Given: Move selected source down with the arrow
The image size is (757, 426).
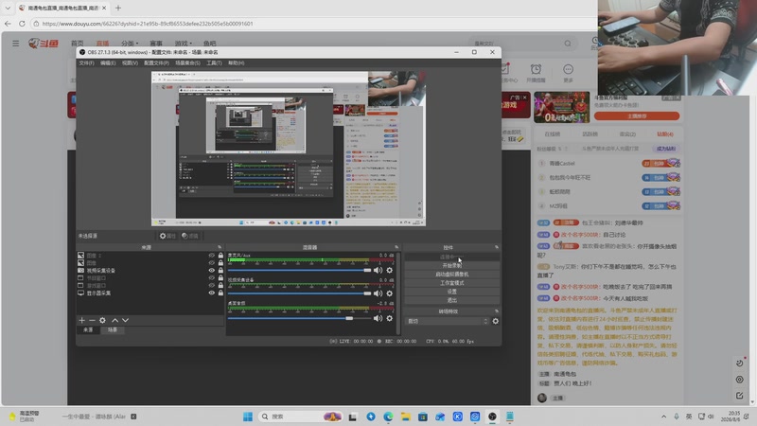Looking at the screenshot, I should (126, 320).
